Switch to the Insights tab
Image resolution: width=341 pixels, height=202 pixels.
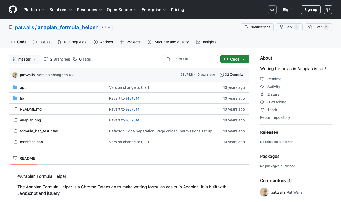coord(206,42)
